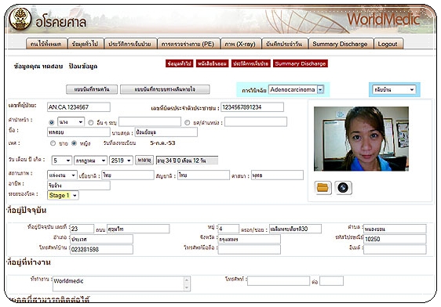The width and height of the screenshot is (441, 307).
Task: Open the birth day dropdown showing 5
Action: point(62,161)
